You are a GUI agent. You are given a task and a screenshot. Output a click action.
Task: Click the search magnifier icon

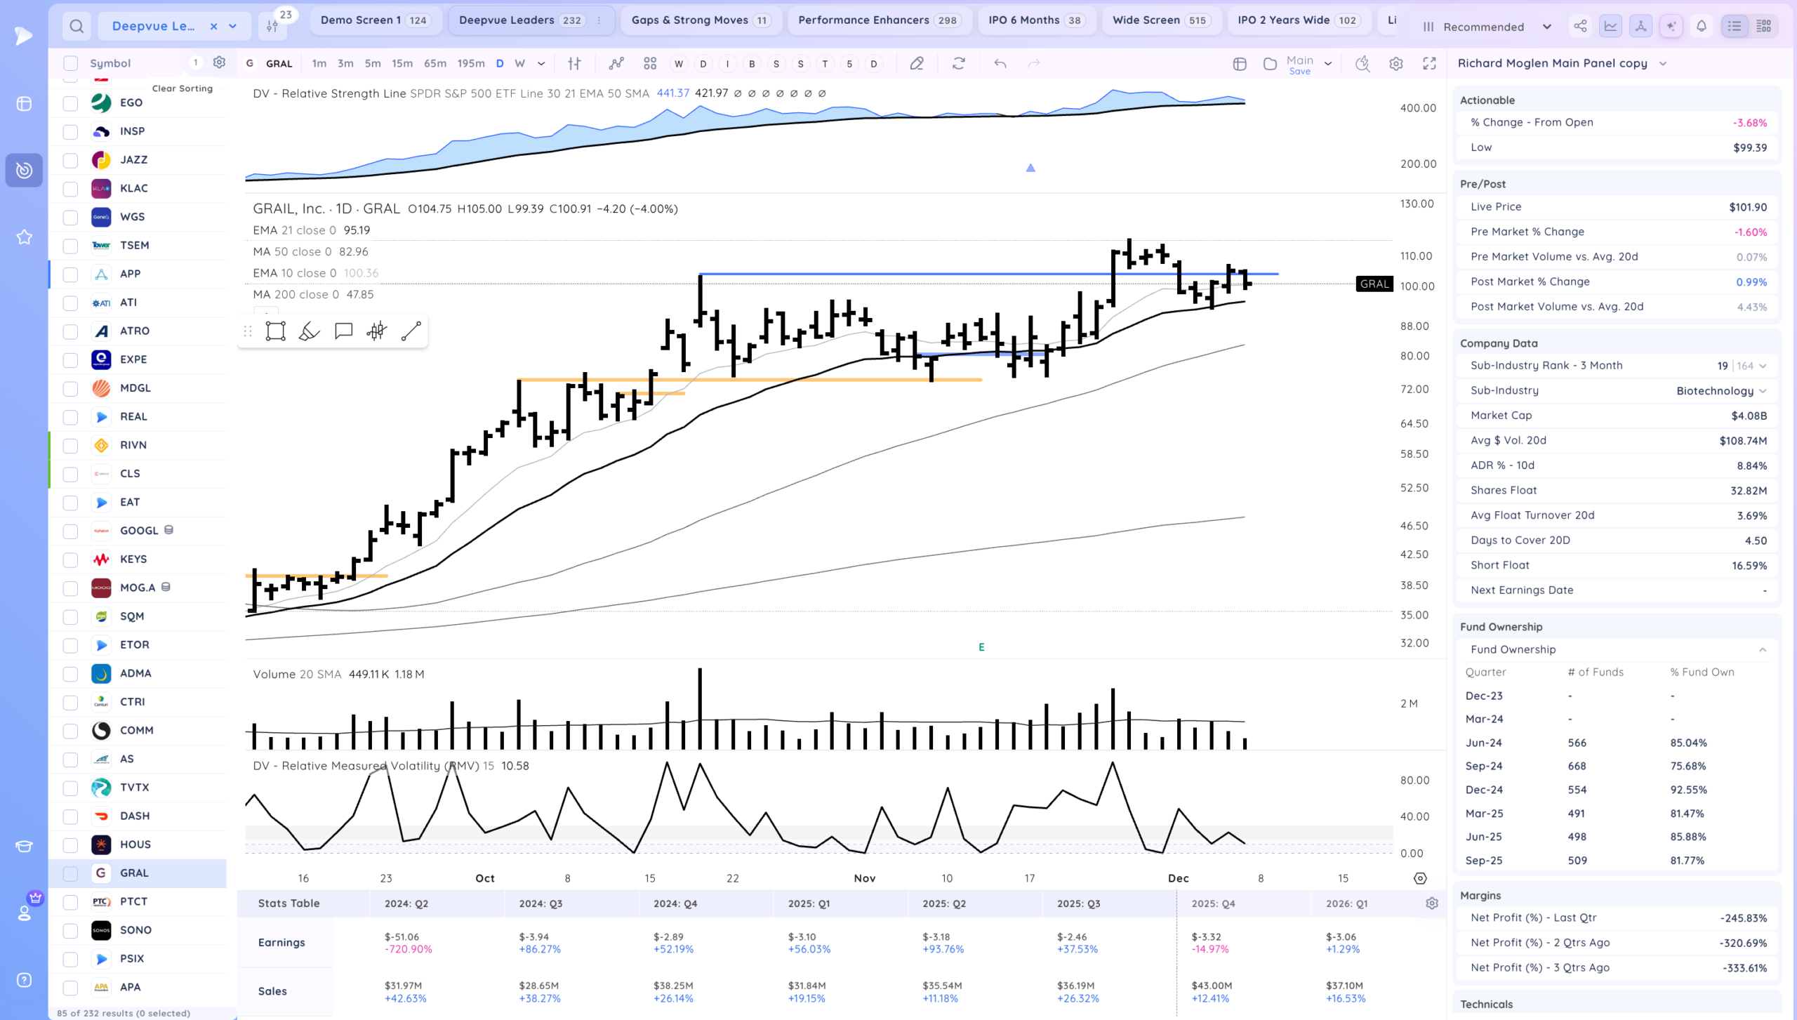(77, 27)
